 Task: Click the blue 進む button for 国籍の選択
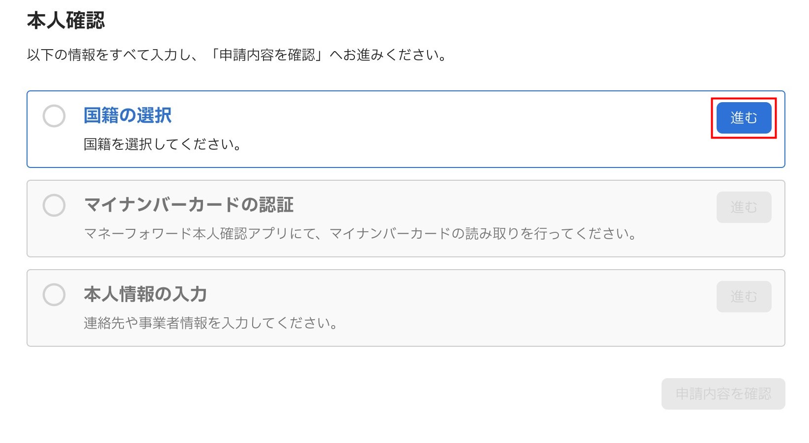coord(744,118)
